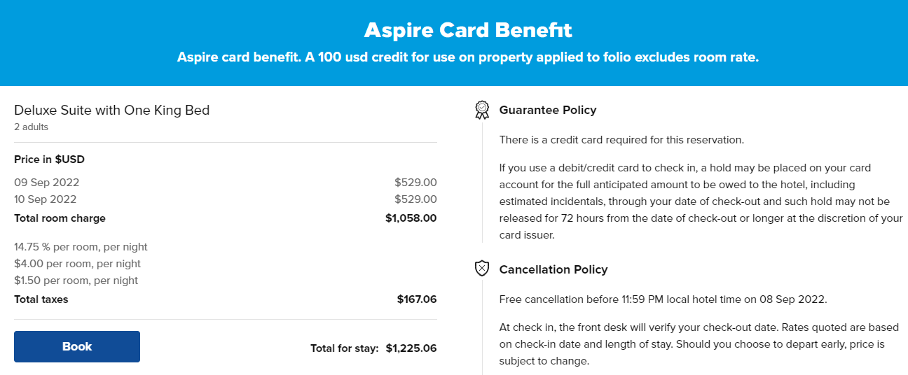Click the 09 Sep 2022 nightly rate row
The height and width of the screenshot is (375, 908).
(226, 183)
